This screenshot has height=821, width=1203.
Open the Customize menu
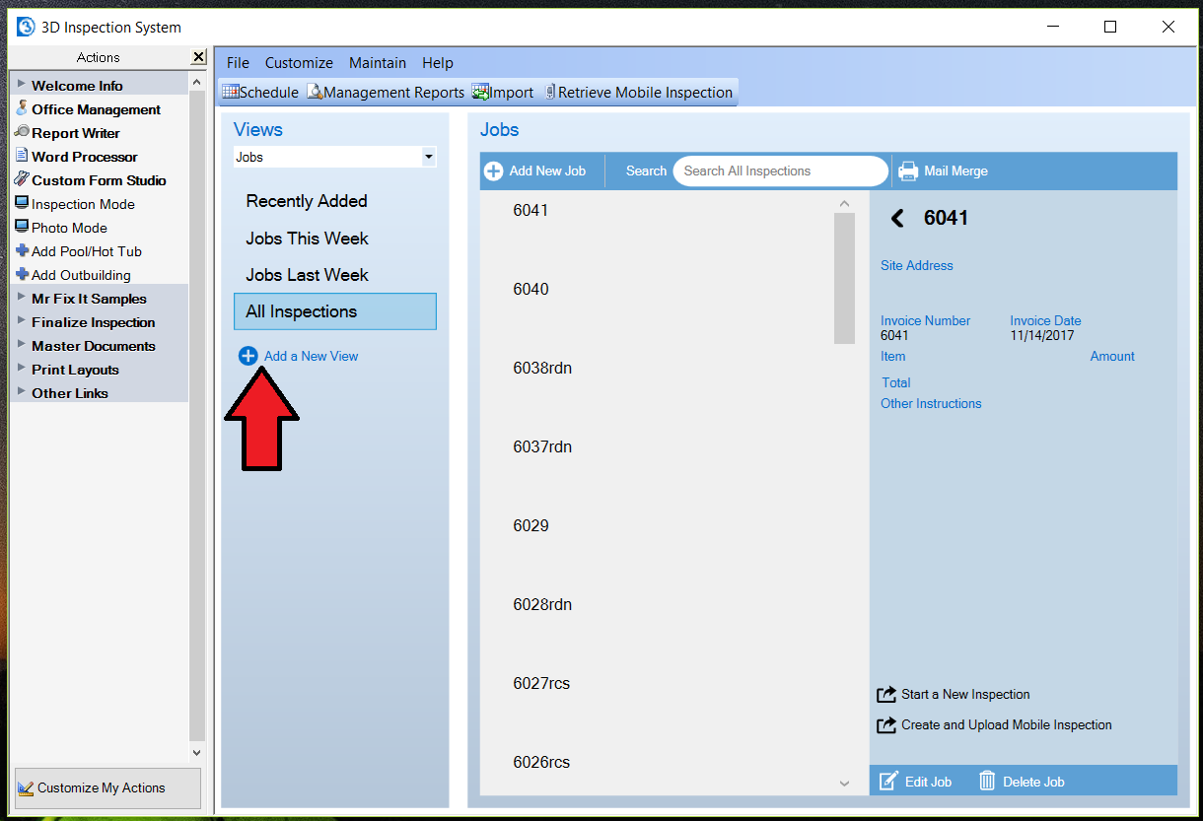point(299,62)
